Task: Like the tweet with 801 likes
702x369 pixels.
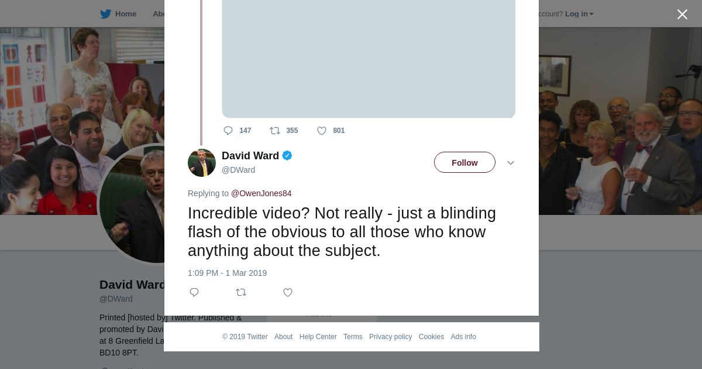Action: point(322,131)
